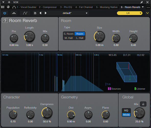Toggle the Room Reverb power button
Viewport: 151px width, 128px height.
[5, 13]
